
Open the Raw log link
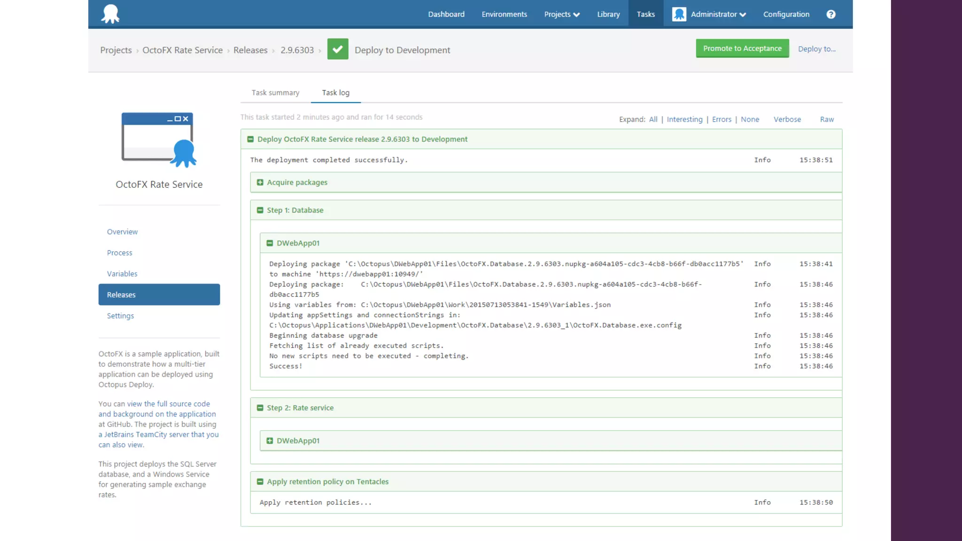(x=826, y=119)
